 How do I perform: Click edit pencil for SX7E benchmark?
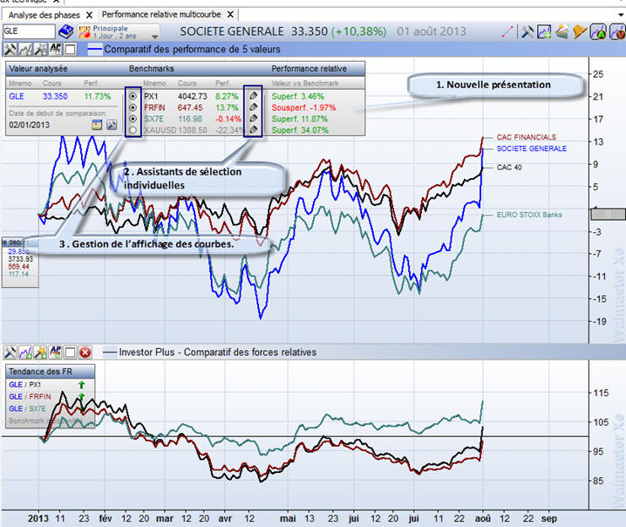point(253,119)
